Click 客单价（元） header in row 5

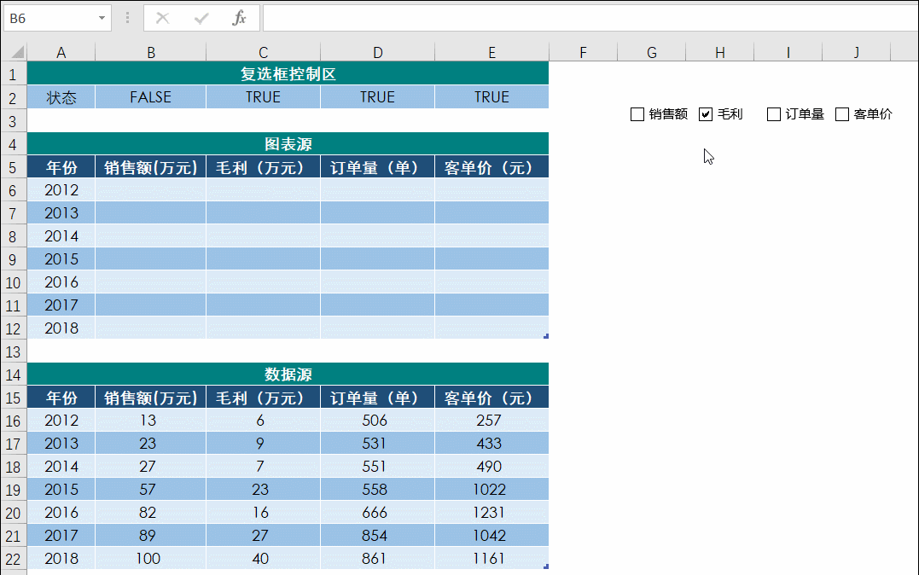(491, 167)
